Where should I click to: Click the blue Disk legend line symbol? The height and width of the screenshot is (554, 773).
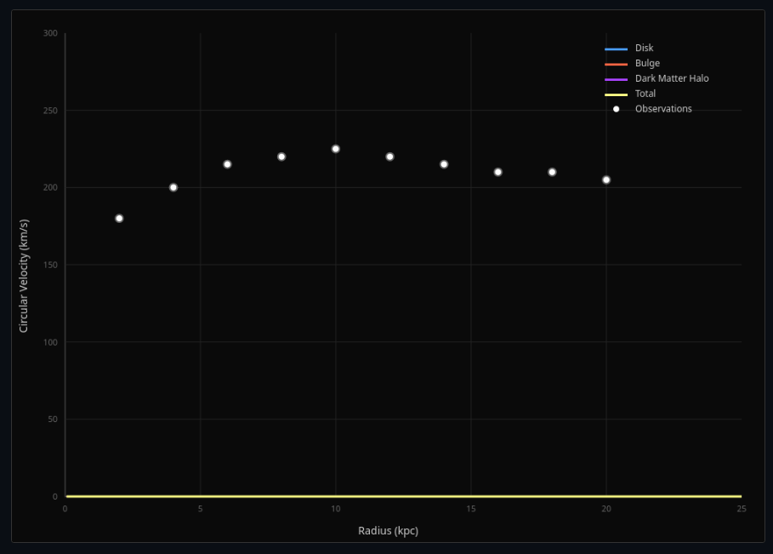point(618,48)
